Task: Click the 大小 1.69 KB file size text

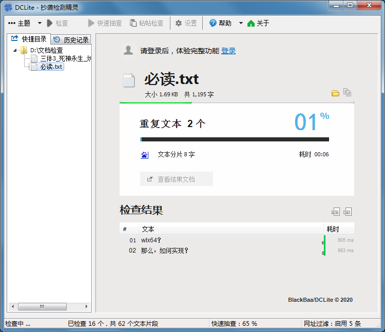Action: coord(161,94)
